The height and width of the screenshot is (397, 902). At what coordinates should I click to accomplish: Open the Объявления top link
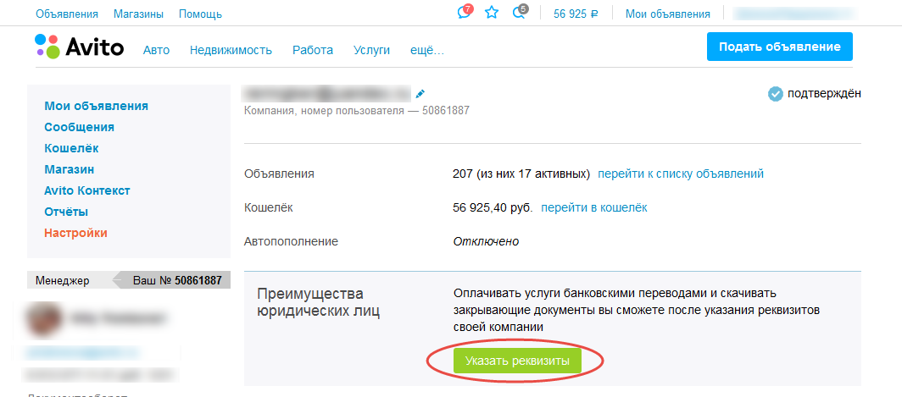click(x=67, y=14)
